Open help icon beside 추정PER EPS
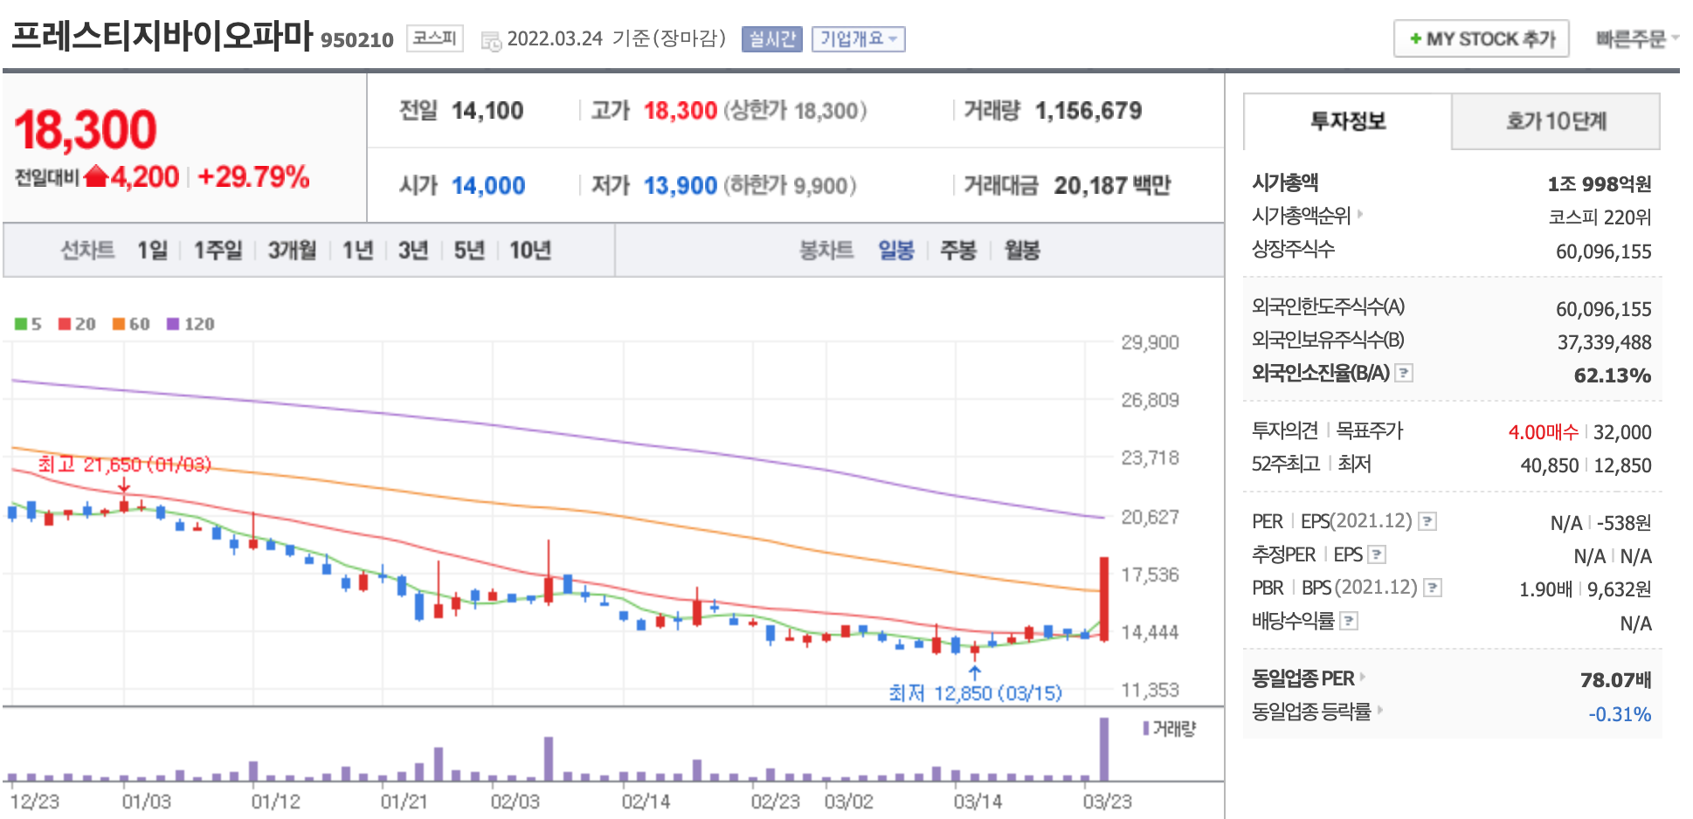 (x=1377, y=554)
